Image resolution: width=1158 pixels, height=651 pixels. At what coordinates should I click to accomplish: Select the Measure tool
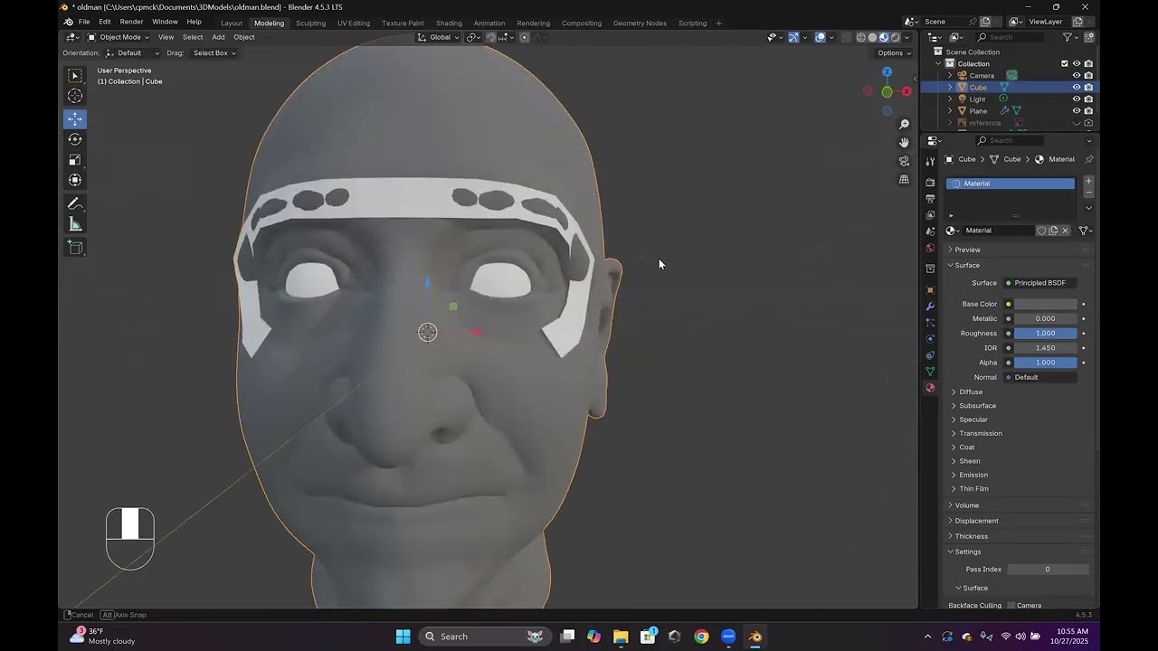click(x=75, y=224)
